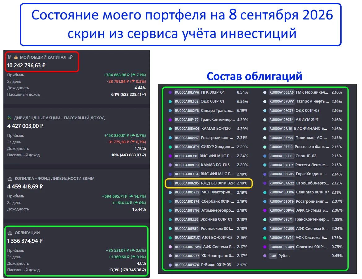The width and height of the screenshot is (362, 279).
Task: Open the Мой общий капитал portfolio title
Action: [x=43, y=57]
